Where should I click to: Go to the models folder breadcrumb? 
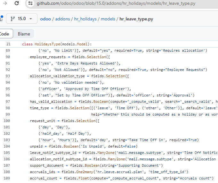108,19
